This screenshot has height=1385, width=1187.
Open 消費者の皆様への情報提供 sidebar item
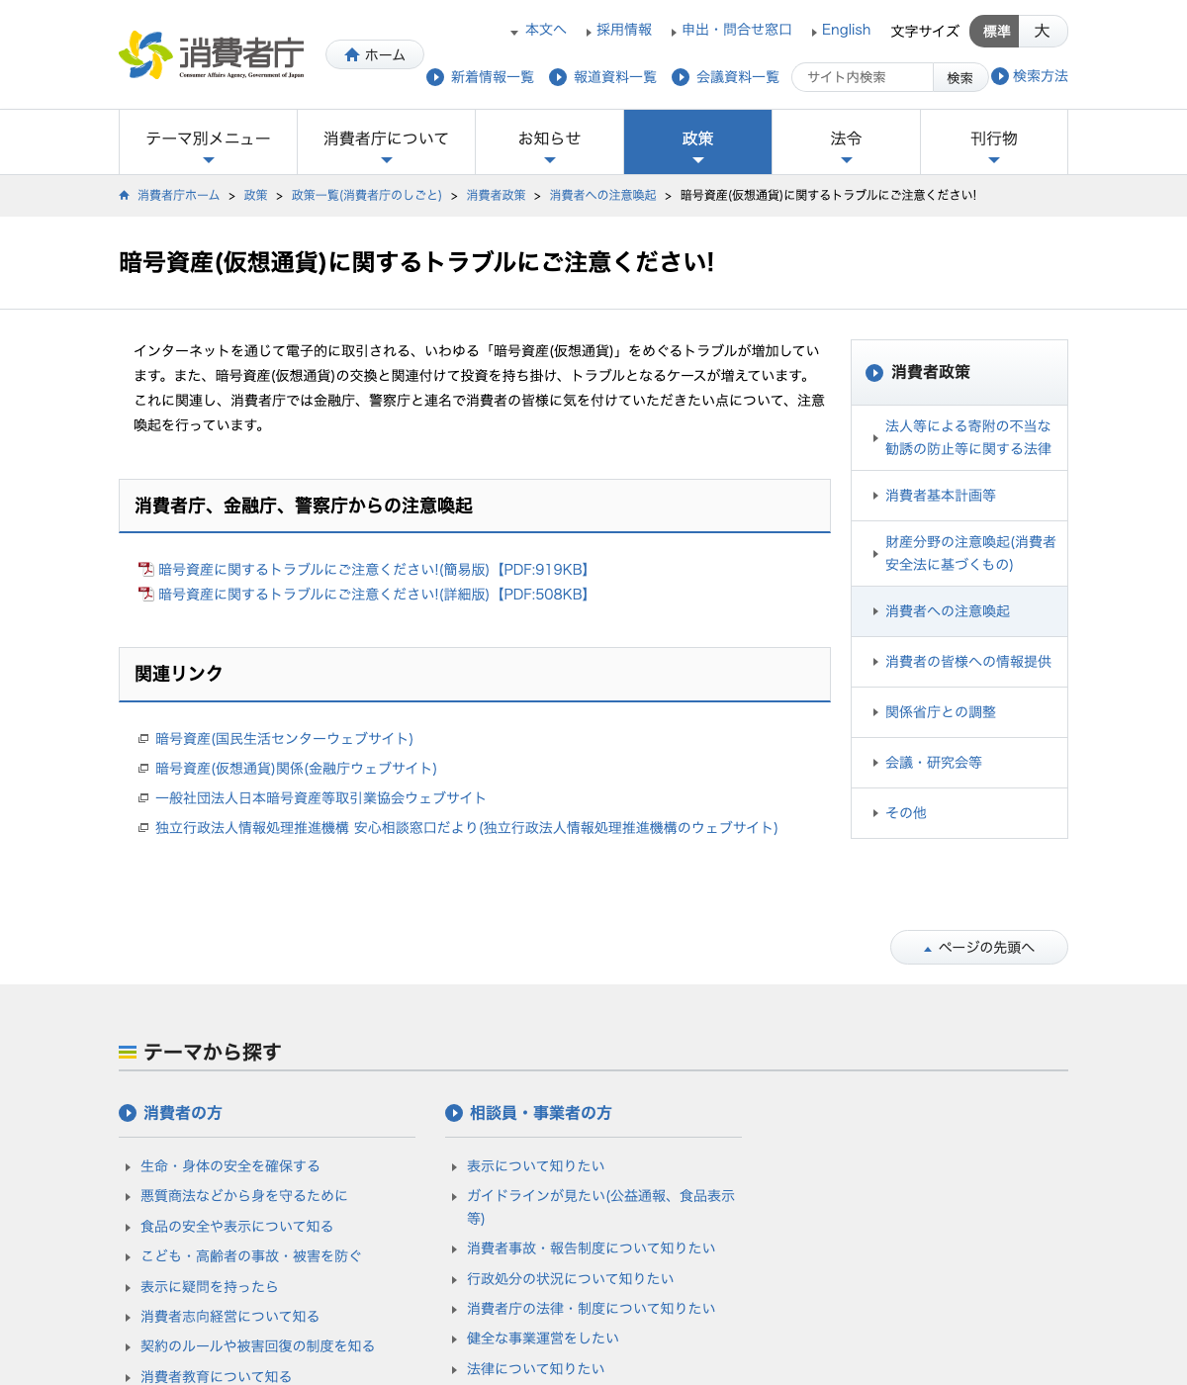(x=959, y=662)
